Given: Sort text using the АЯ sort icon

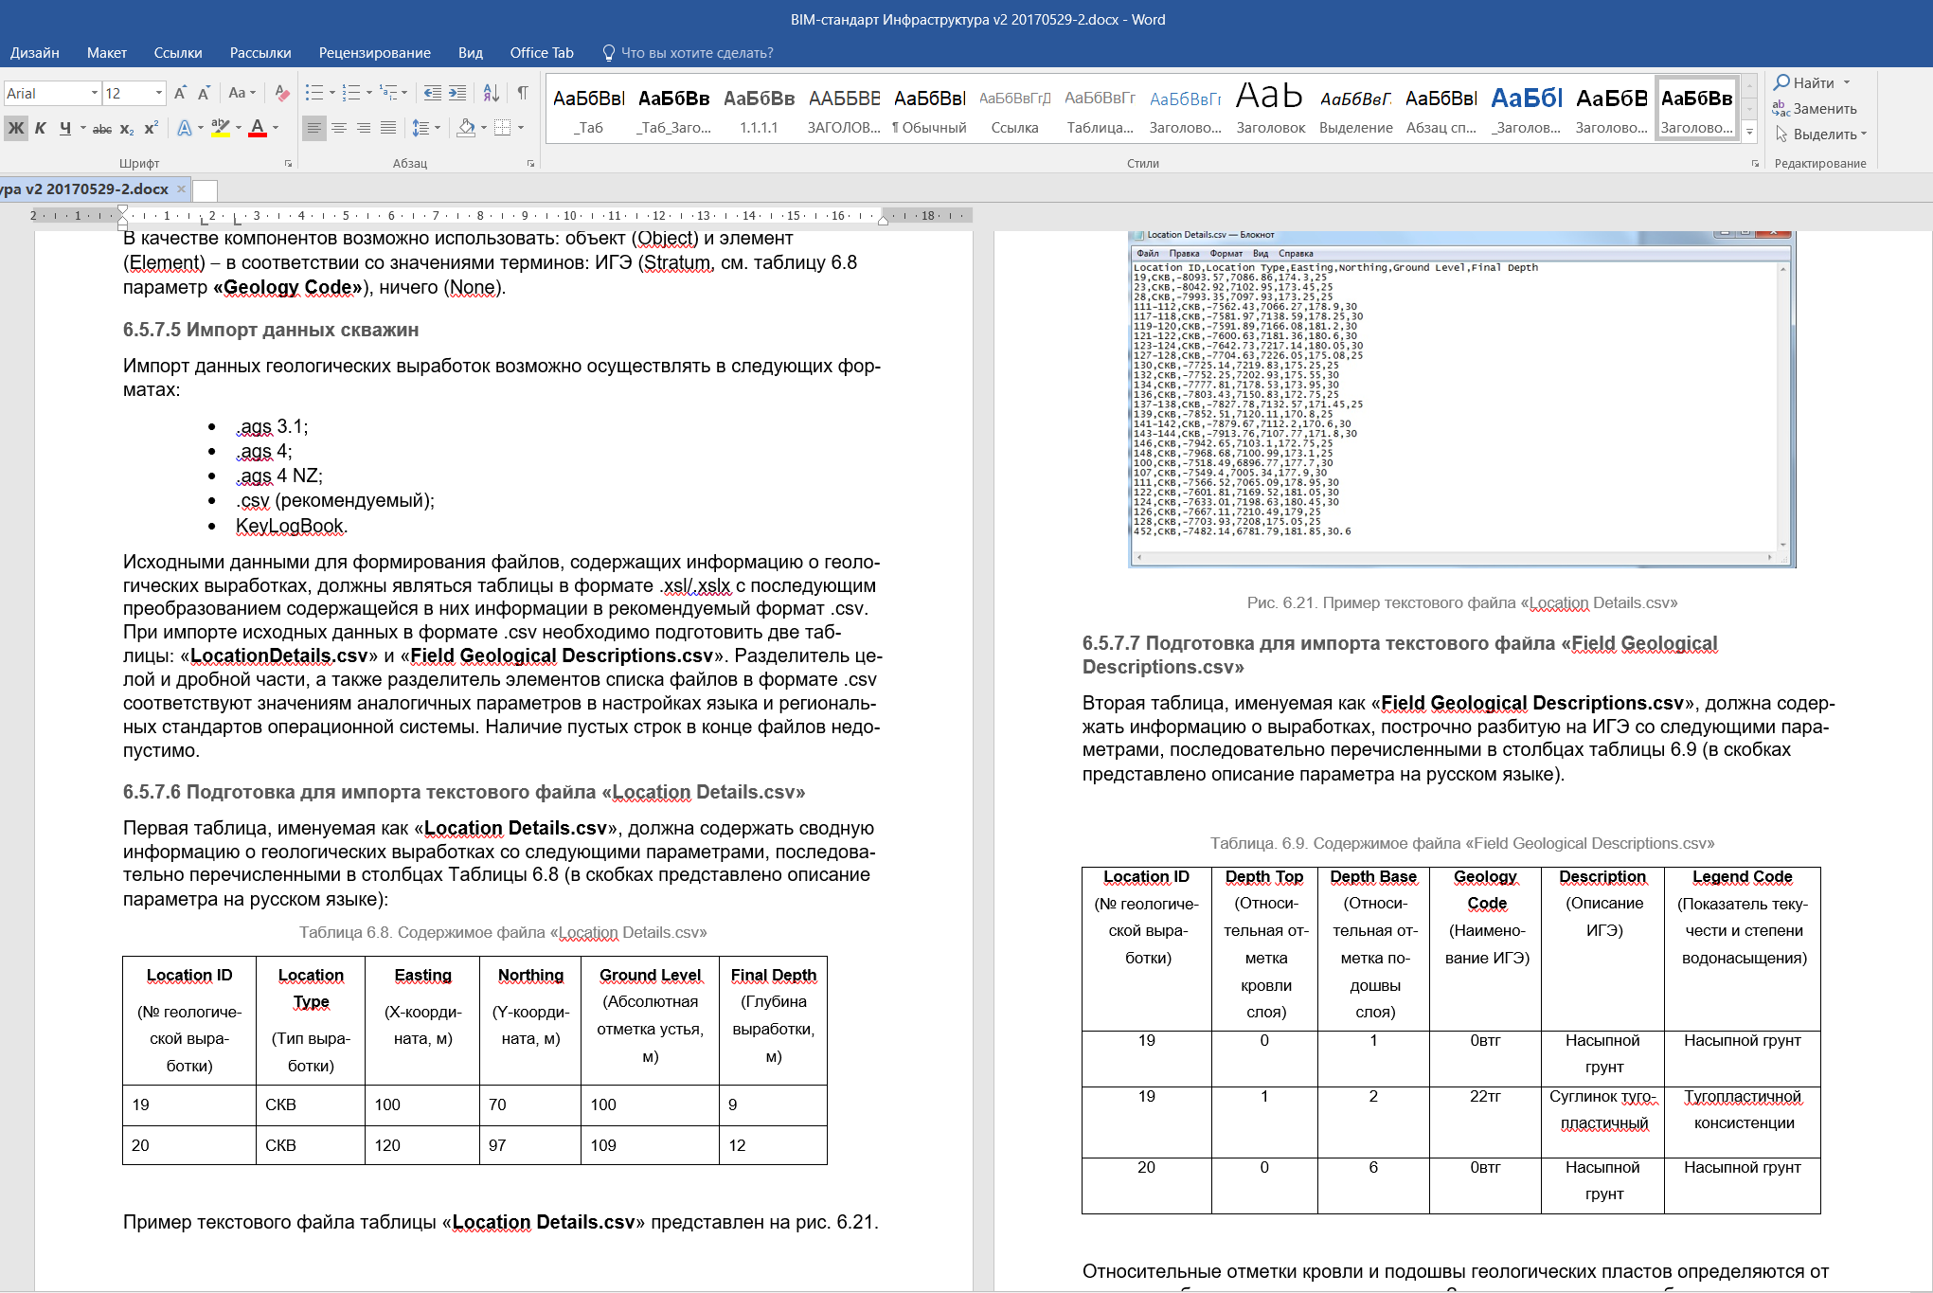Looking at the screenshot, I should click(x=491, y=93).
